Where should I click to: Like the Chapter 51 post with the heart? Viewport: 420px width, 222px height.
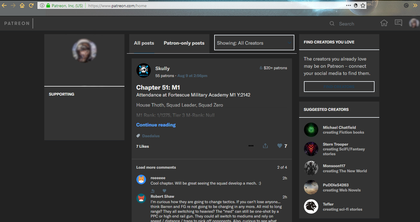[279, 146]
